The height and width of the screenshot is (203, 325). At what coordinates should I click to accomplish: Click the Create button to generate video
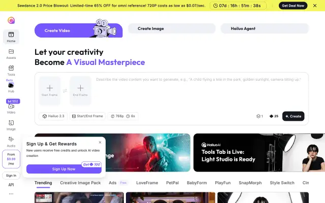point(293,116)
